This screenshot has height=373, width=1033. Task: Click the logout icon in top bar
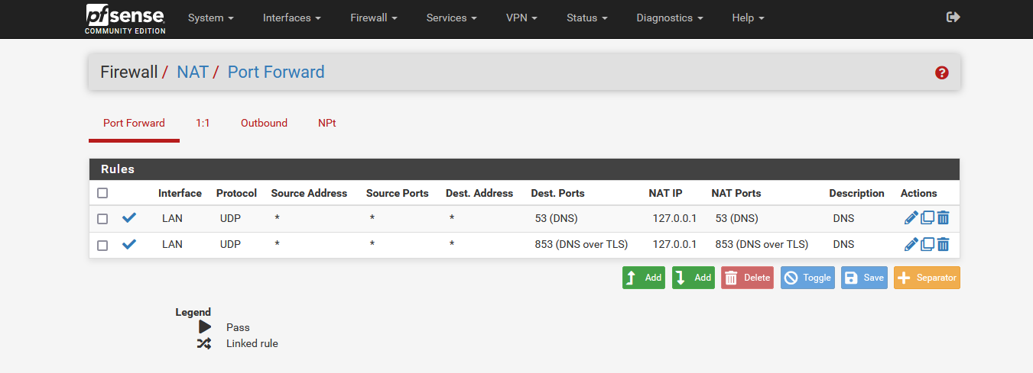pos(953,17)
